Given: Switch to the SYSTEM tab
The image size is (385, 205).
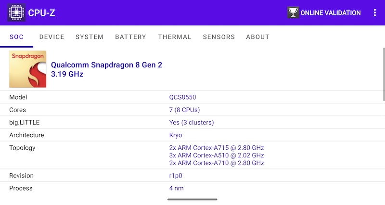Looking at the screenshot, I should [90, 37].
